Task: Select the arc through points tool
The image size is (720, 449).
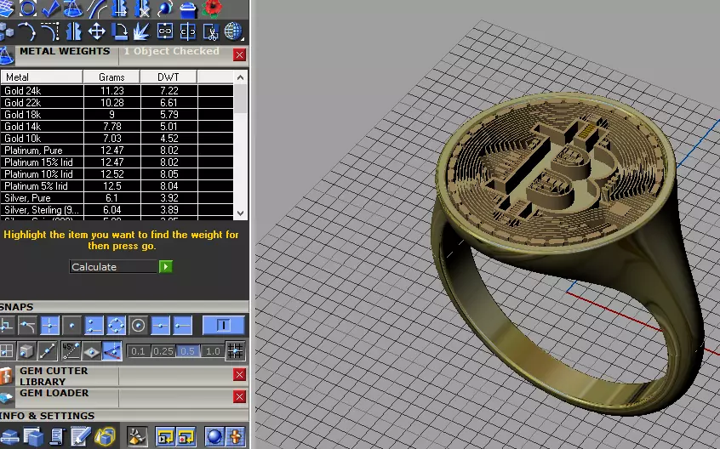Action: click(27, 31)
